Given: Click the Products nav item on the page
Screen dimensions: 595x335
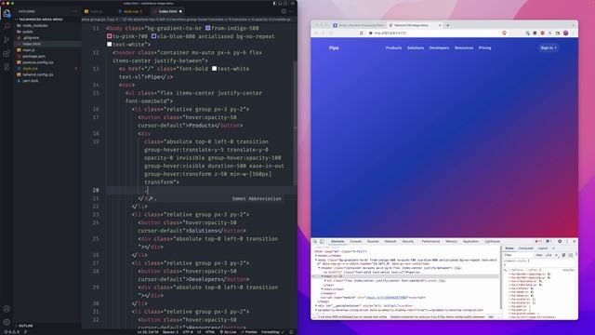Looking at the screenshot, I should [x=393, y=47].
